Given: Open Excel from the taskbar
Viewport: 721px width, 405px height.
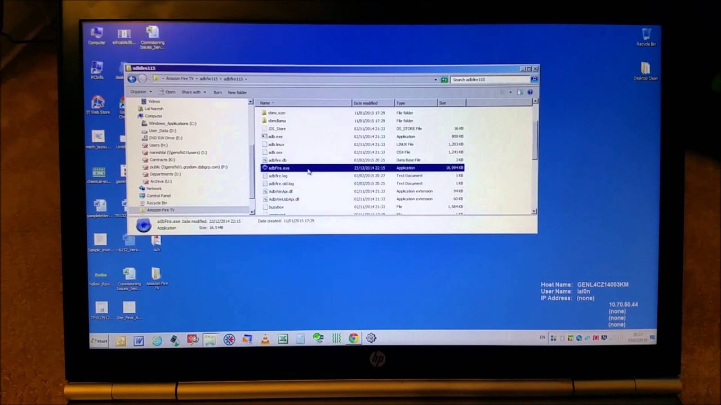Looking at the screenshot, I should click(x=283, y=339).
